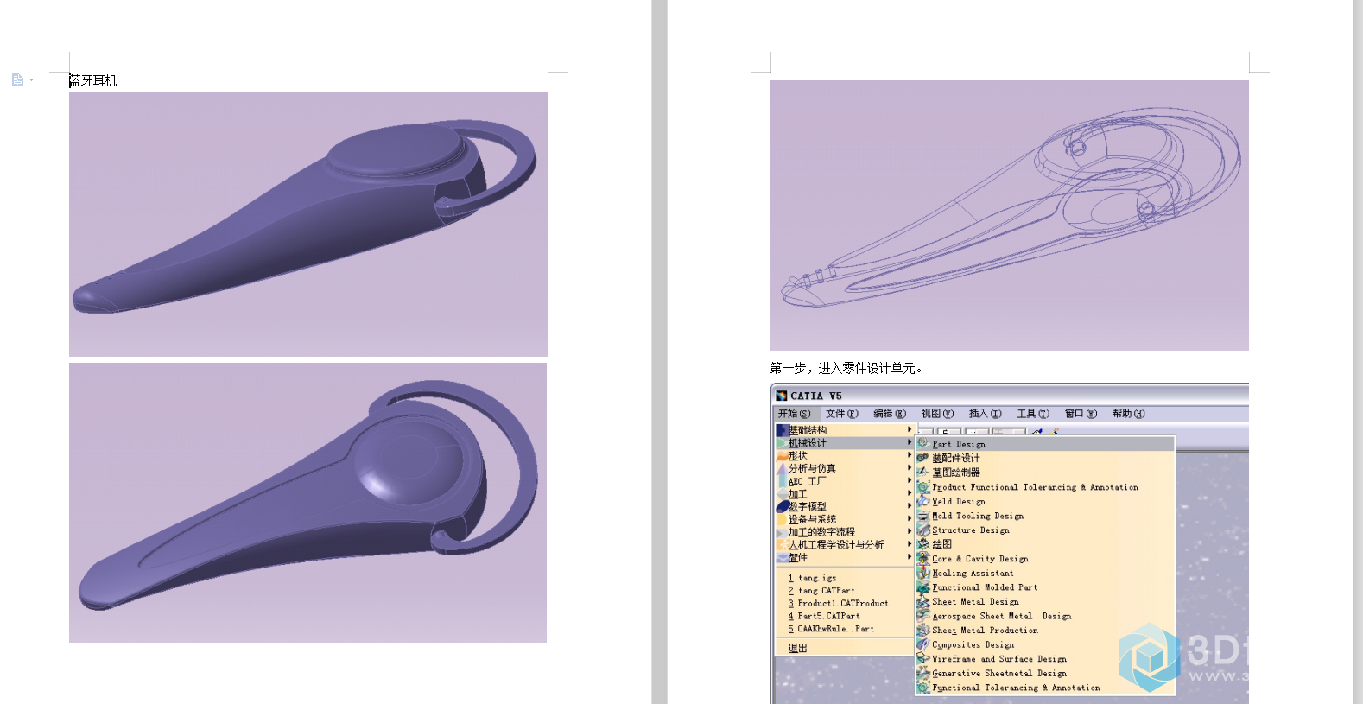Expand the 机械设计 submenu arrow
Image resolution: width=1363 pixels, height=704 pixels.
(x=909, y=442)
